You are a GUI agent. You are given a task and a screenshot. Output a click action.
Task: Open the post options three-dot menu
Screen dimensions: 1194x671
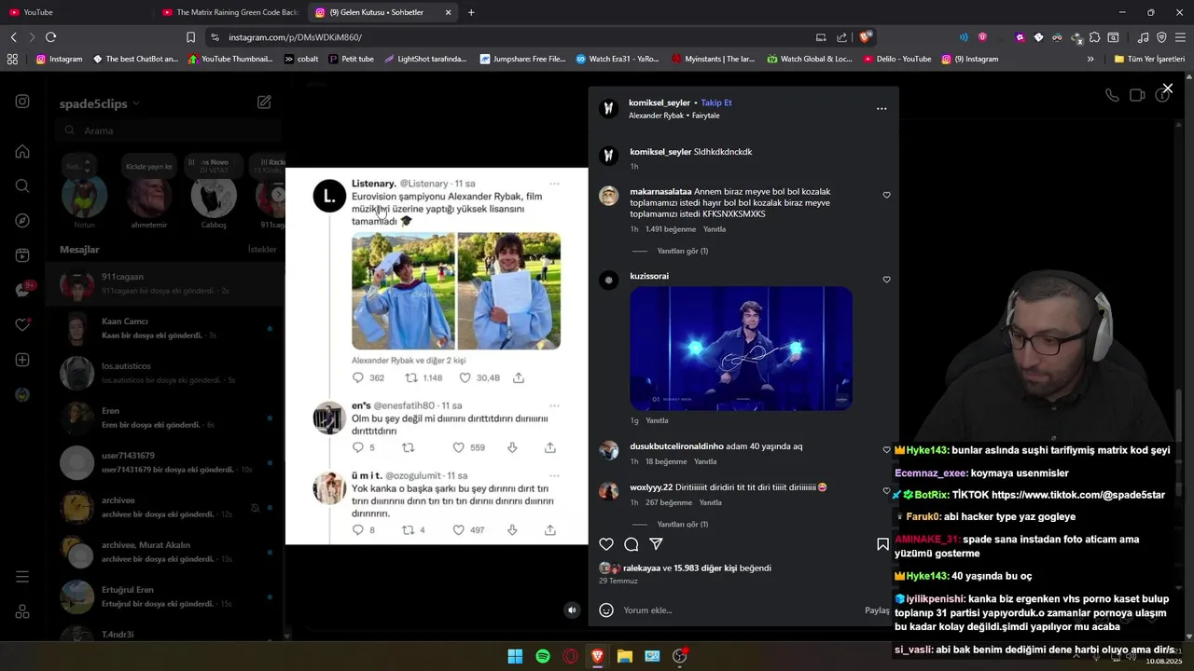882,109
